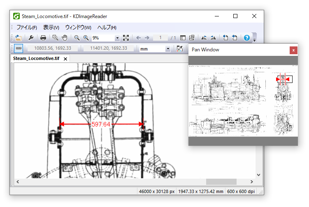Click the zoom in magnifier
The width and height of the screenshot is (309, 207).
tap(86, 38)
